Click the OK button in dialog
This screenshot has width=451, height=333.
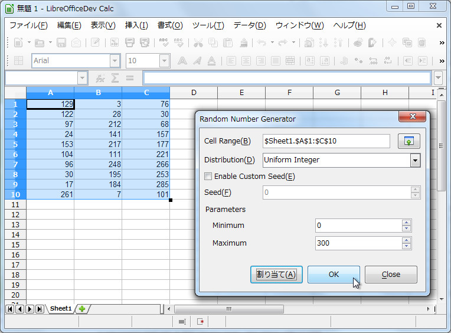334,275
